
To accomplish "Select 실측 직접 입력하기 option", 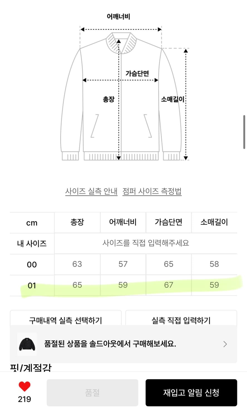I will click(x=182, y=320).
